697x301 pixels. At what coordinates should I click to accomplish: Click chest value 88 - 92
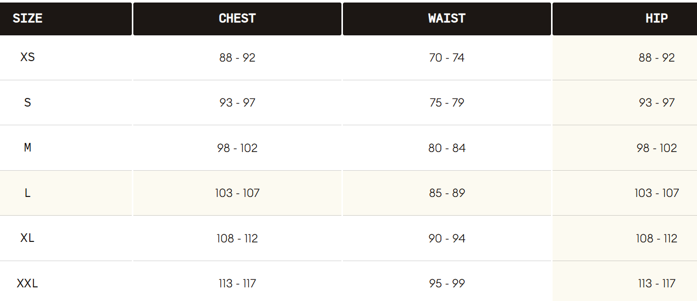(237, 58)
